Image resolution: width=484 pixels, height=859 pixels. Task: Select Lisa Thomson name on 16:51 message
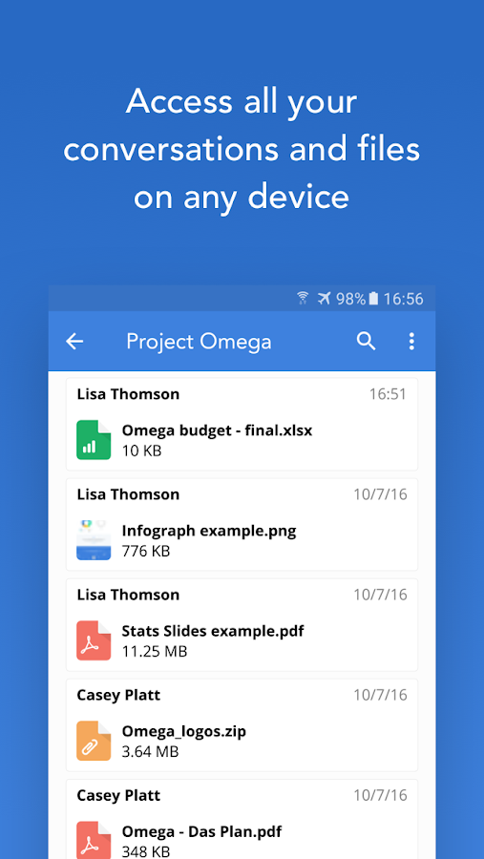[x=128, y=394]
